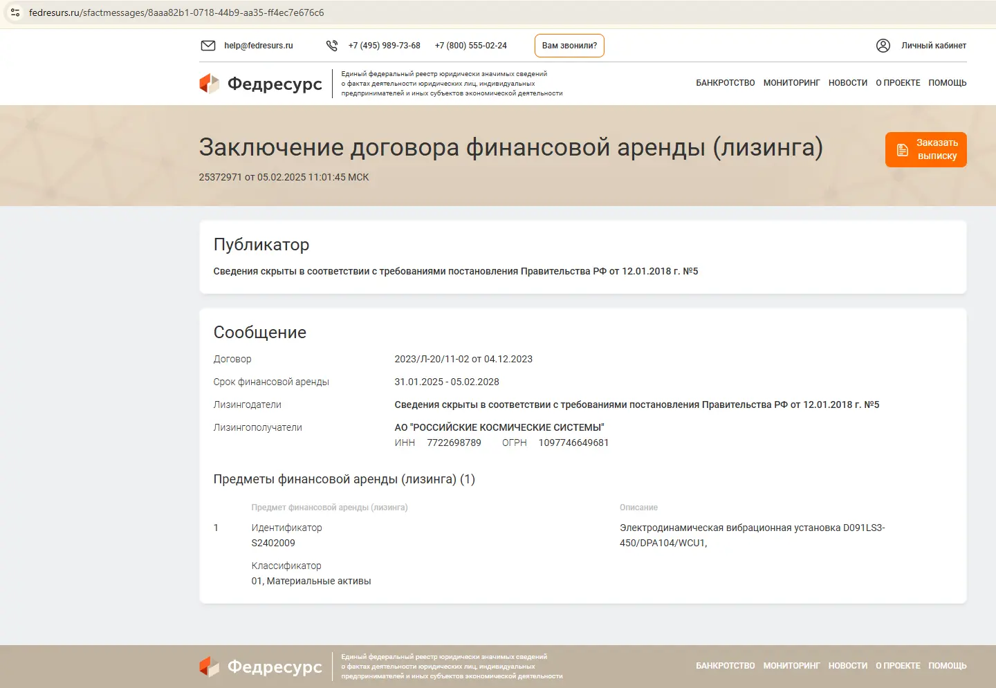The height and width of the screenshot is (688, 996).
Task: Click the help@fedresurs.ru email link
Action: click(259, 46)
